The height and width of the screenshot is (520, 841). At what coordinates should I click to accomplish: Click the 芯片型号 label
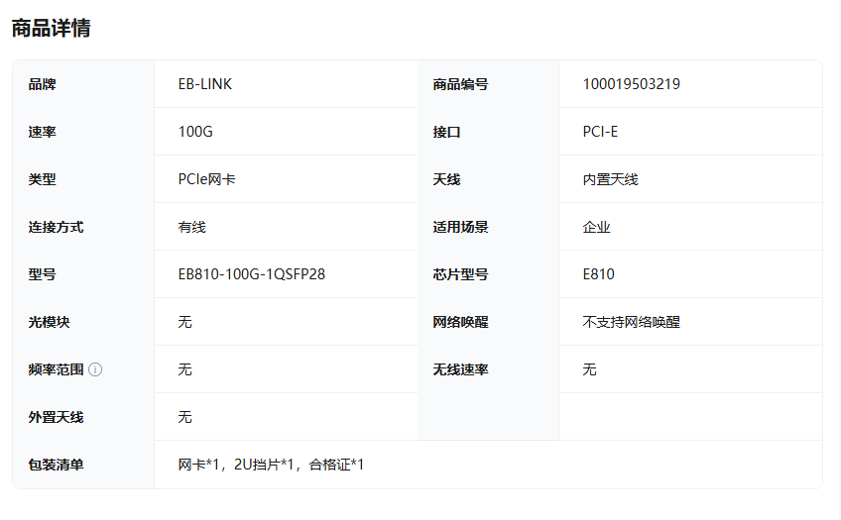[460, 274]
